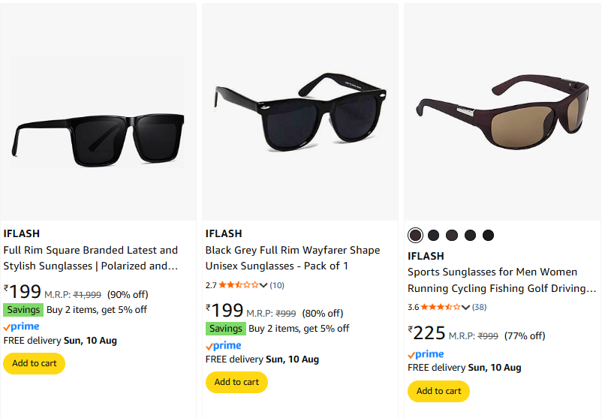Open the brown sports sunglasses product image
Viewport: 605px width, 418px height.
pyautogui.click(x=503, y=113)
